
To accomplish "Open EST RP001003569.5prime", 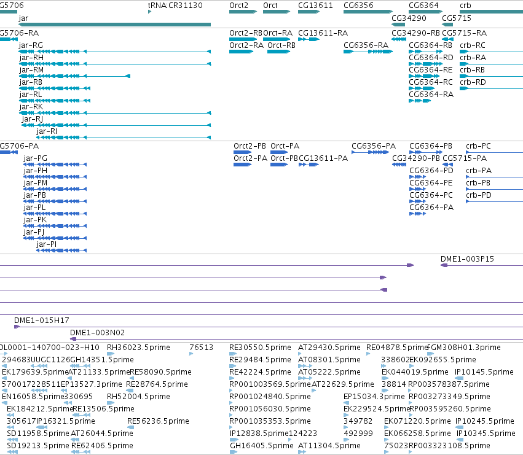I will coord(231,391).
